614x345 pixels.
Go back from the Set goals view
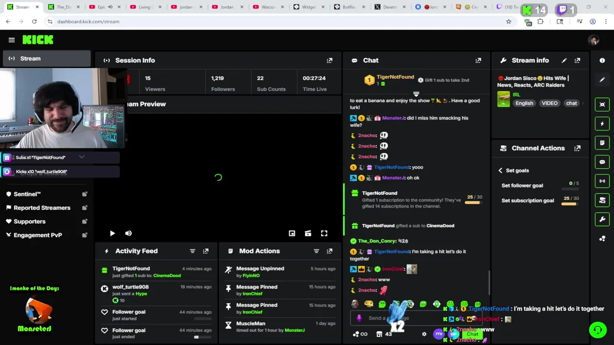point(500,171)
